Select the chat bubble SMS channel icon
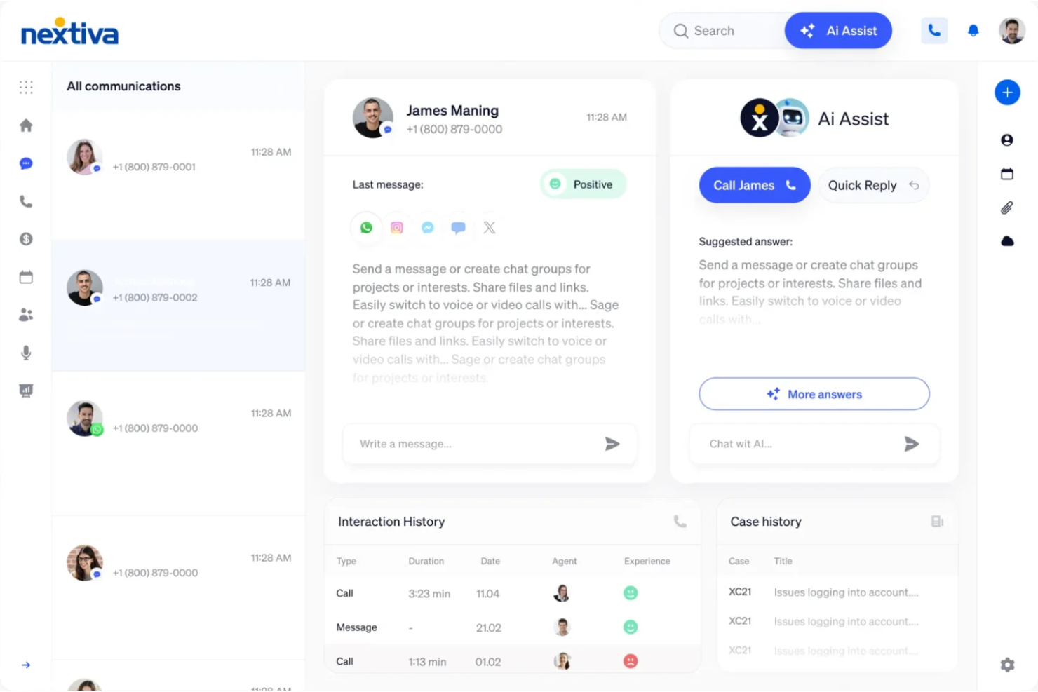This screenshot has width=1038, height=692. click(x=459, y=227)
